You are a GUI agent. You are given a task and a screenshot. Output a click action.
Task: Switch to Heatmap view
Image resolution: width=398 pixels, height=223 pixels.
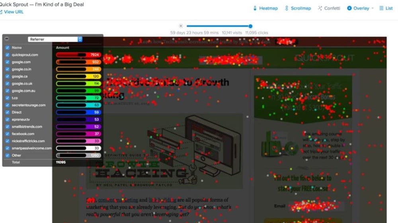(265, 8)
